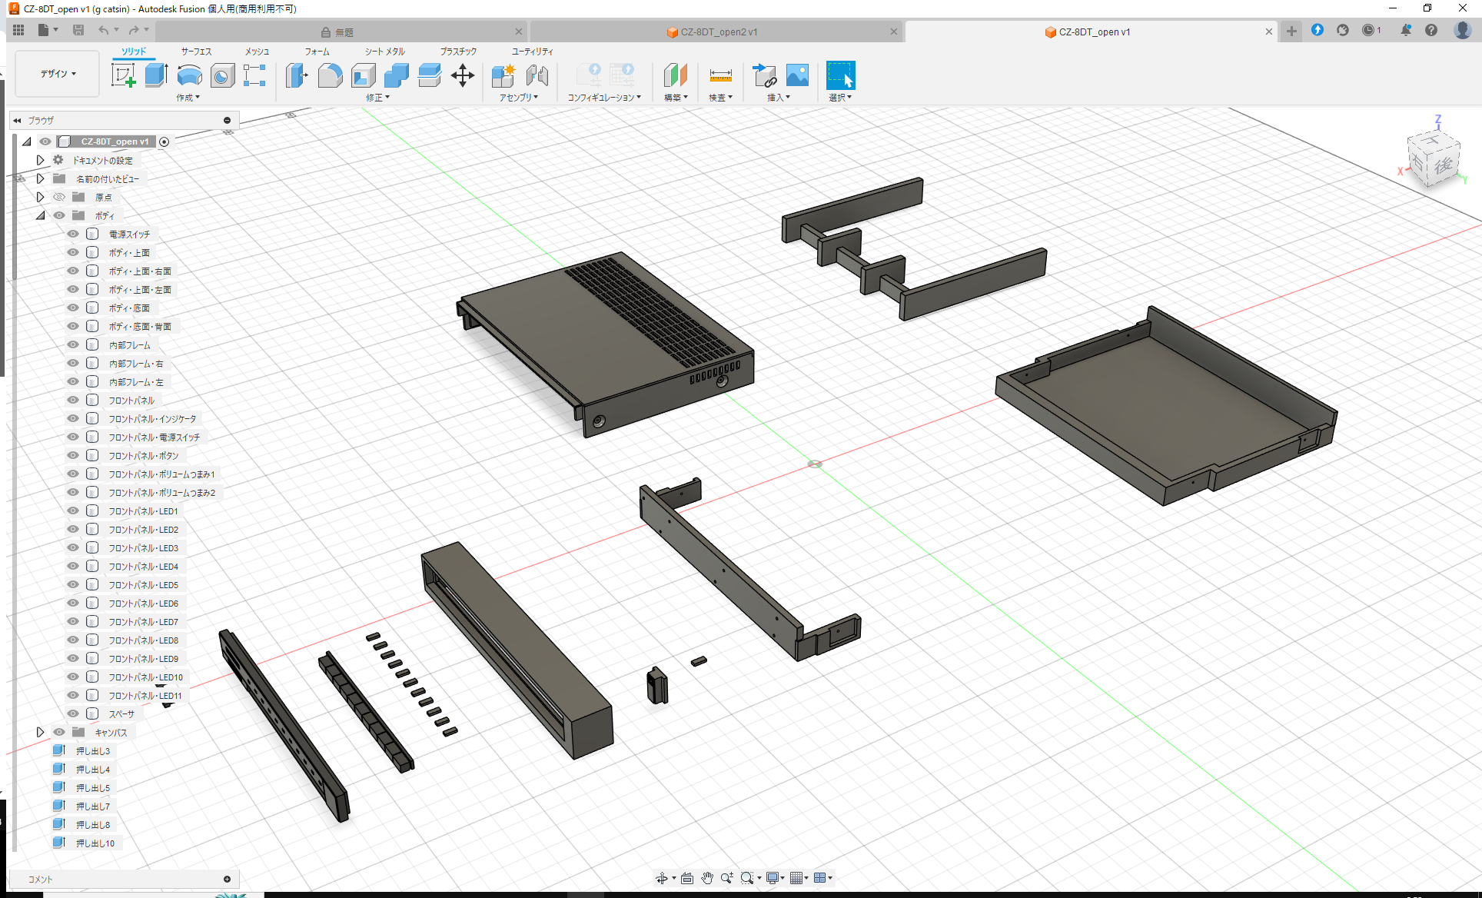This screenshot has height=898, width=1482.
Task: Click the Orbit tool in navigation bar
Action: pyautogui.click(x=663, y=877)
